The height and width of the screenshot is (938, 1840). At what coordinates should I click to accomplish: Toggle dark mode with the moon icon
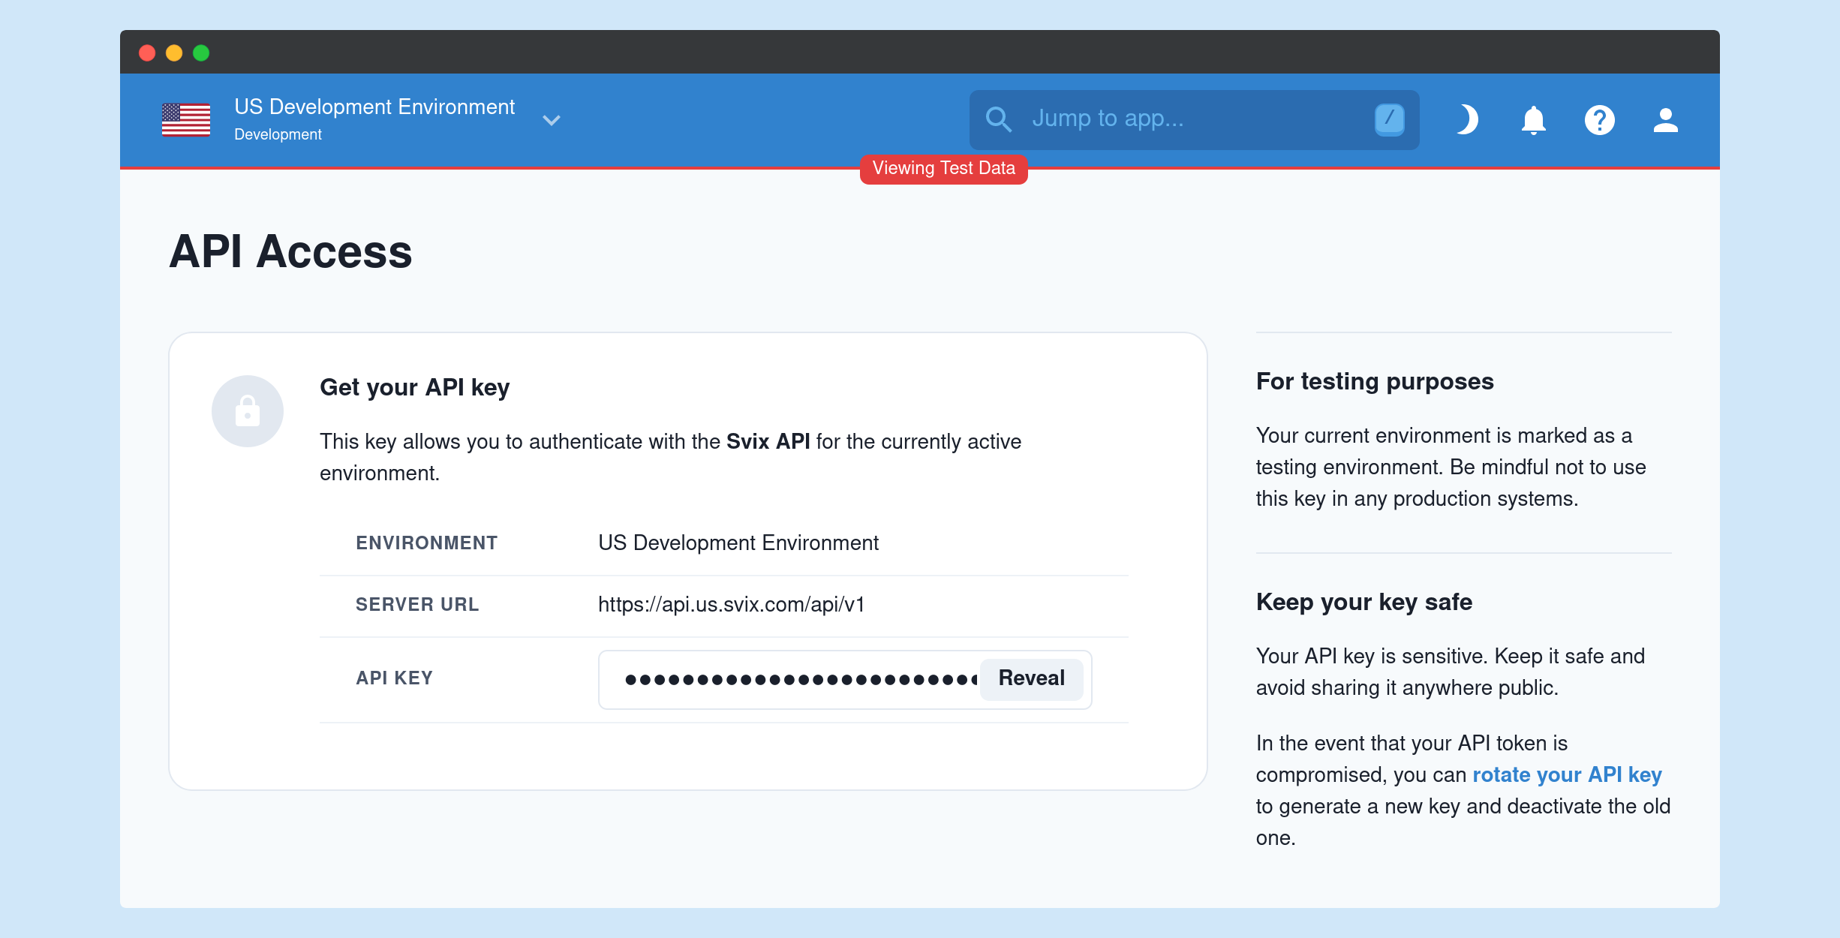(1467, 120)
